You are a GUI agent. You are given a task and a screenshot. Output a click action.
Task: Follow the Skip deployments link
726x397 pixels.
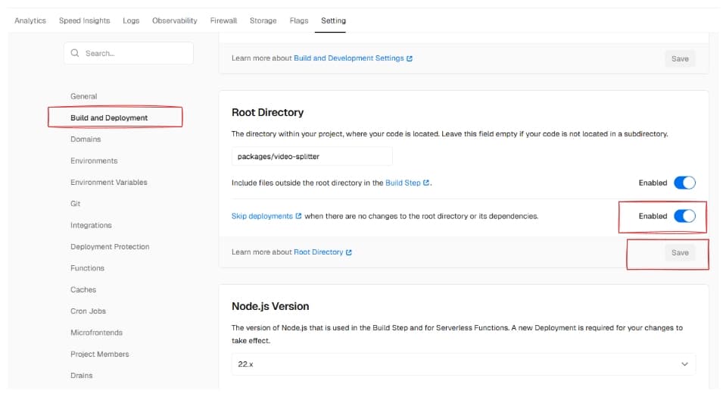pyautogui.click(x=262, y=216)
